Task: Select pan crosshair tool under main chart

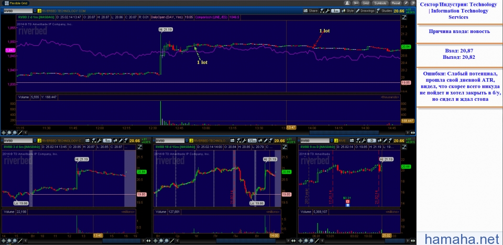Action: (4, 132)
